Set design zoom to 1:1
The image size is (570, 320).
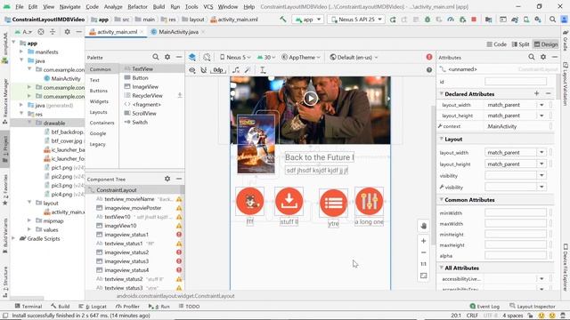point(424,264)
